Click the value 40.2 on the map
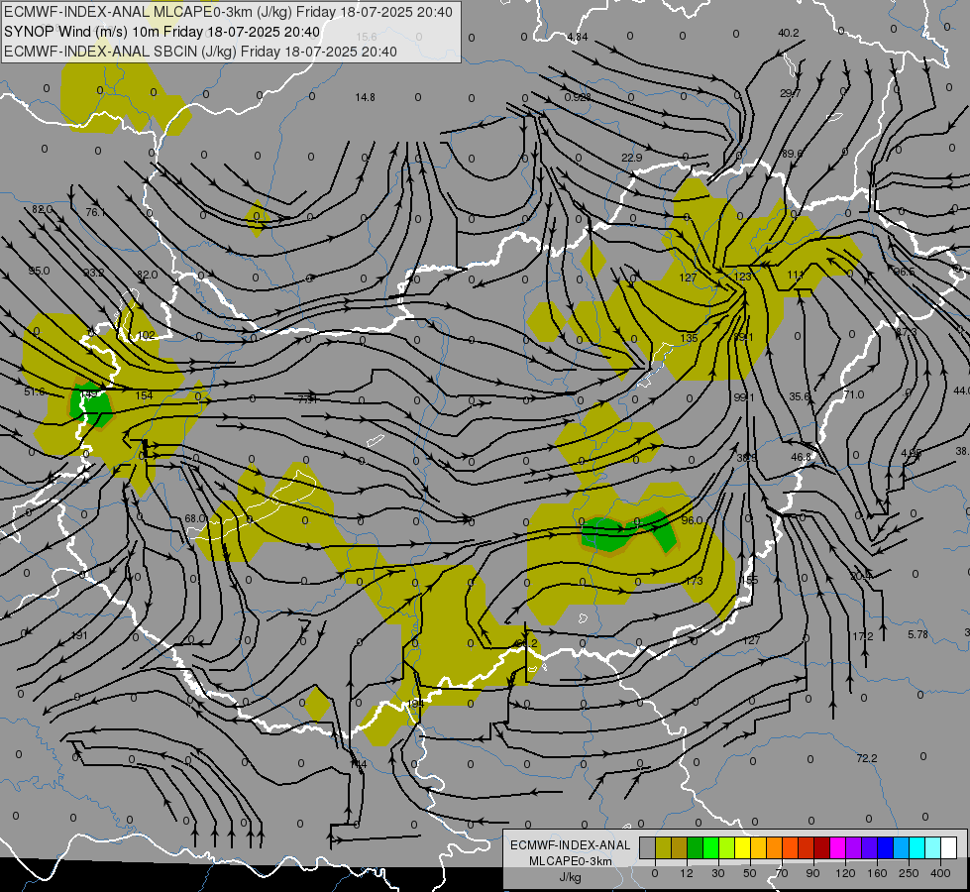This screenshot has height=892, width=970. [x=789, y=33]
